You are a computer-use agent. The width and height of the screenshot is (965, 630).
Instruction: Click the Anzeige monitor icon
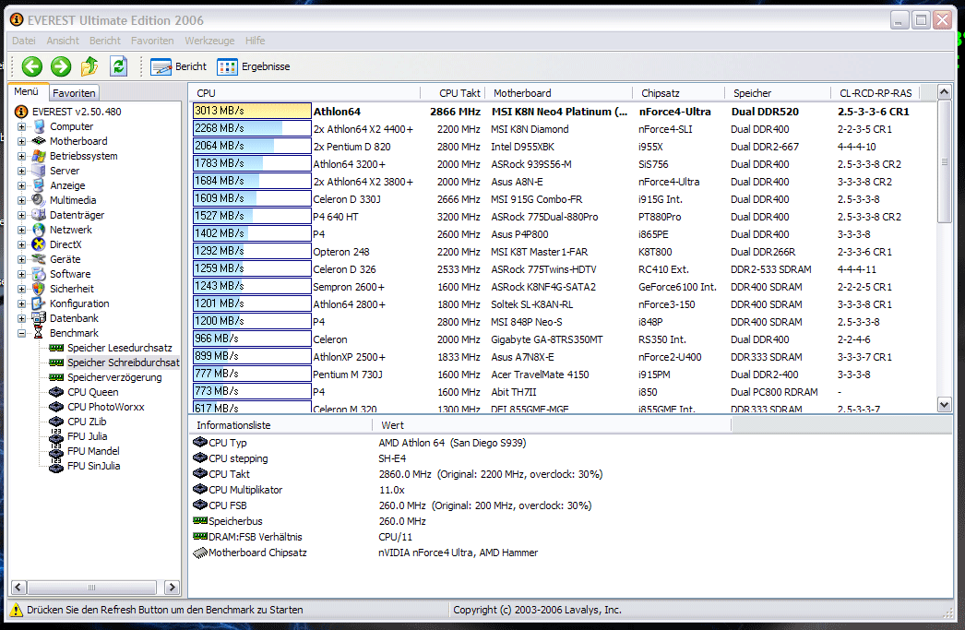39,185
